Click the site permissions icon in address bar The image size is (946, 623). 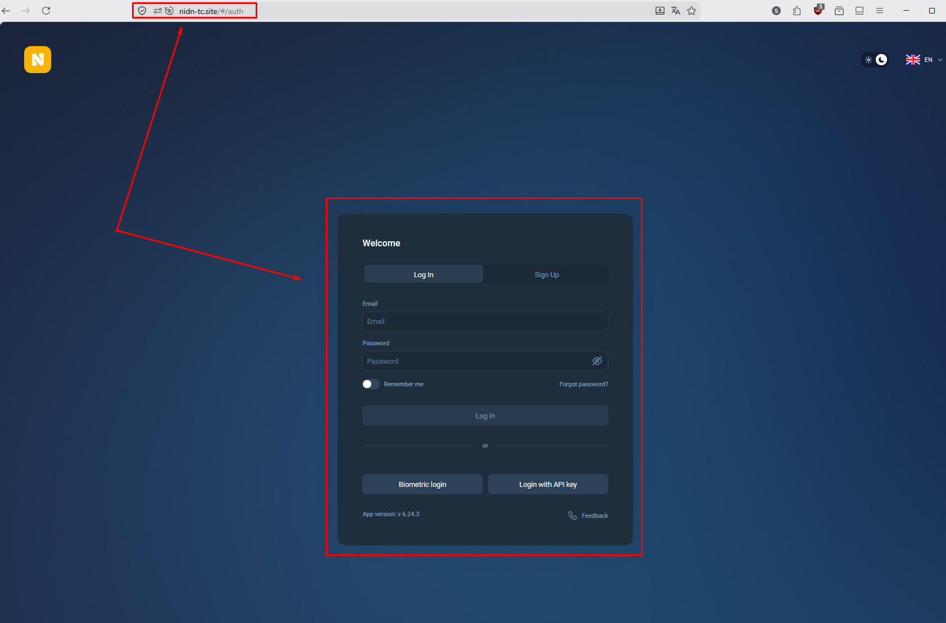158,11
